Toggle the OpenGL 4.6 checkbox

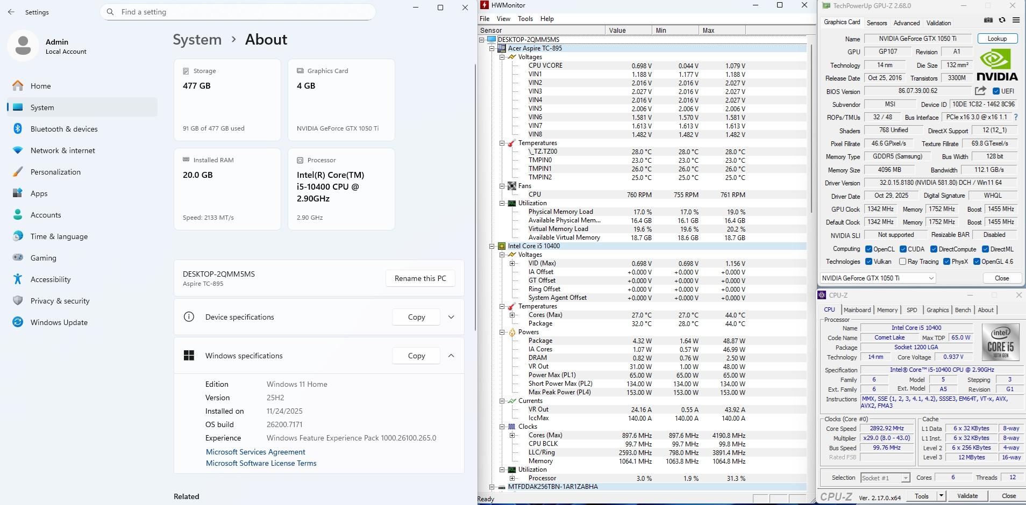(977, 262)
